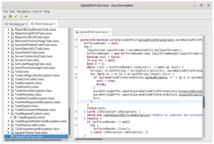Expand the ReportGraphDrillTask.class tree node

pos(8,33)
